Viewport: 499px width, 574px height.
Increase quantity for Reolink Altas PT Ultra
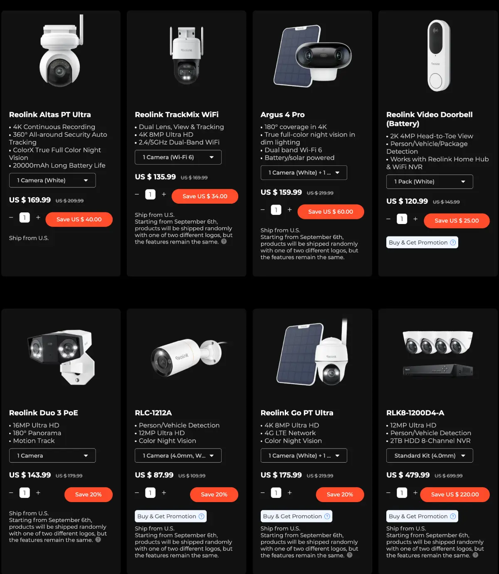click(38, 217)
